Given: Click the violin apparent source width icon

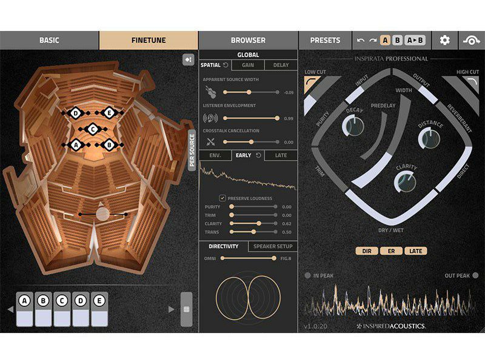Looking at the screenshot, I should click(x=210, y=92).
